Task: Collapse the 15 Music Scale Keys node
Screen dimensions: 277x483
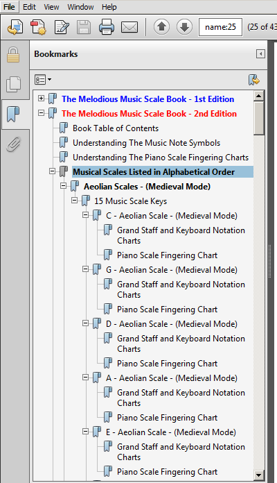Action: click(74, 201)
